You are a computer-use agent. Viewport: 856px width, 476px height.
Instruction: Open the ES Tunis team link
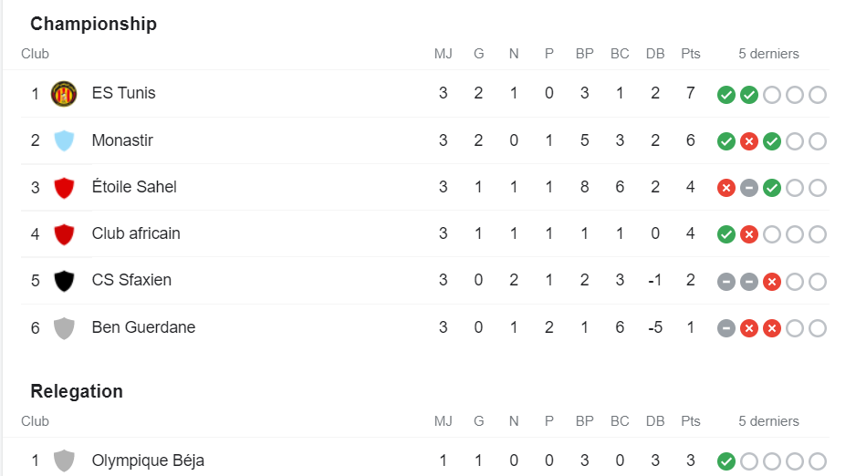pos(123,93)
